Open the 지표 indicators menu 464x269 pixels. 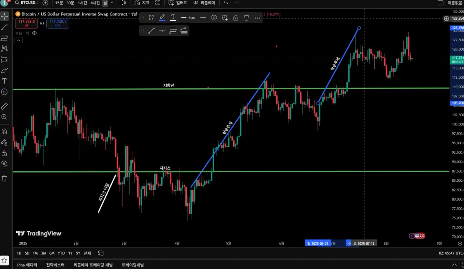(142, 3)
